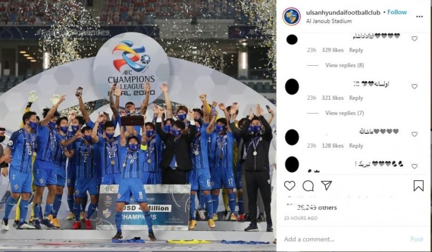
Task: Expand View replies (8)
Action: pos(345,65)
